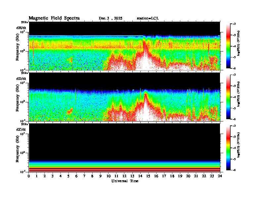Click hour tick label 7 on time axis

85,176
